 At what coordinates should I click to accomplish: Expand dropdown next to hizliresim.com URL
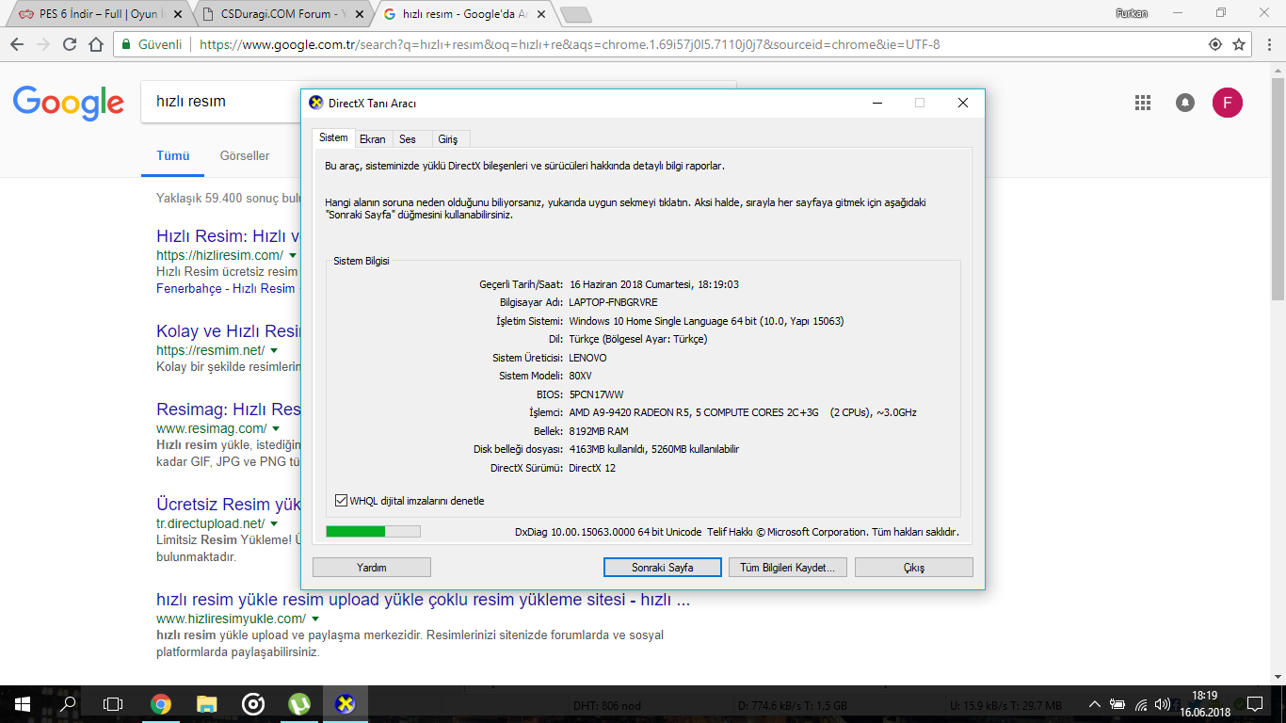(293, 256)
